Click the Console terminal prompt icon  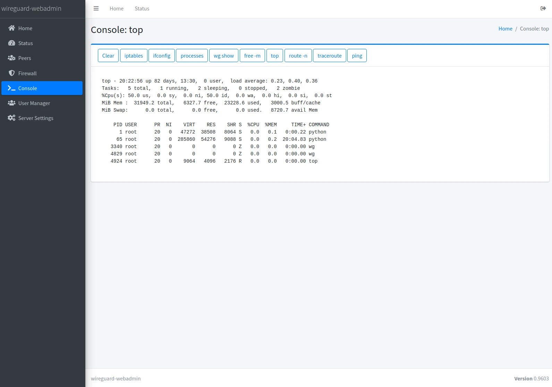(11, 88)
